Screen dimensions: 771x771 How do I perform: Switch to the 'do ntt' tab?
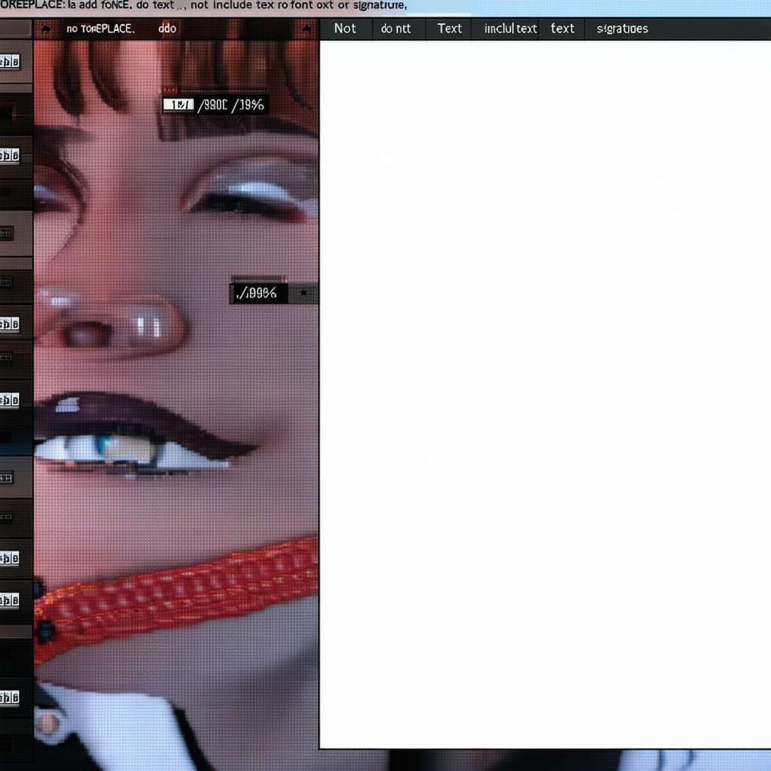pos(396,29)
